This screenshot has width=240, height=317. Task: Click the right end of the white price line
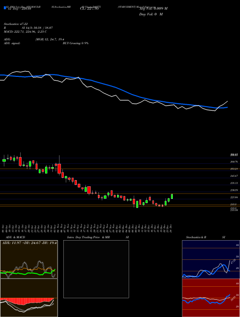click(x=228, y=101)
